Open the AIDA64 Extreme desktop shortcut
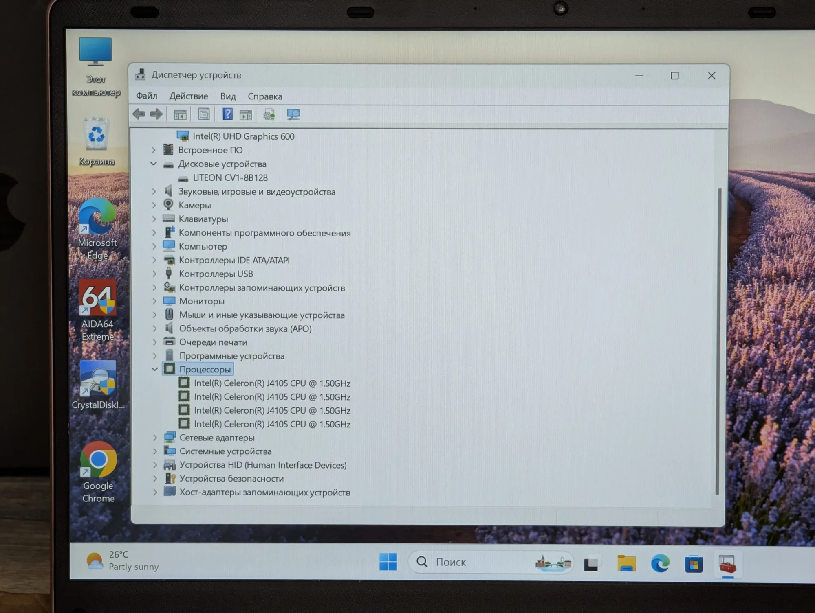Screen dimensions: 815x613 click(x=98, y=311)
